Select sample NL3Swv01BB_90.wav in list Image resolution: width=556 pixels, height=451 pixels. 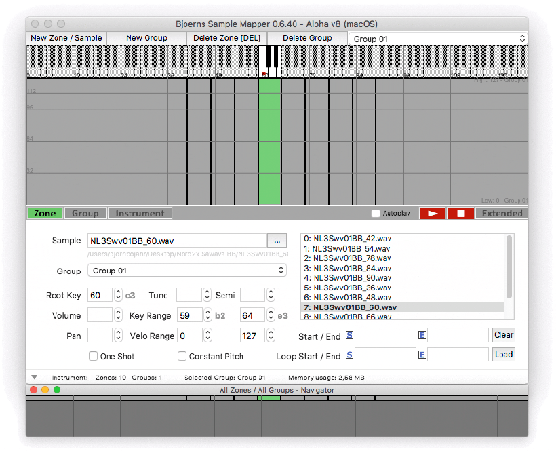point(403,277)
